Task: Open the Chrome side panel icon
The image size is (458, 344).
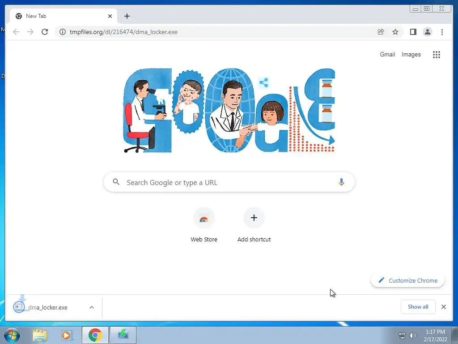Action: coord(413,32)
